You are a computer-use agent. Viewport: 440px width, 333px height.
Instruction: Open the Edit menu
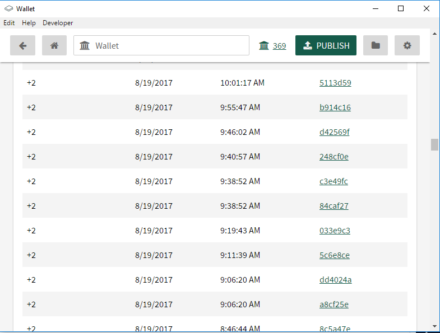click(x=9, y=23)
